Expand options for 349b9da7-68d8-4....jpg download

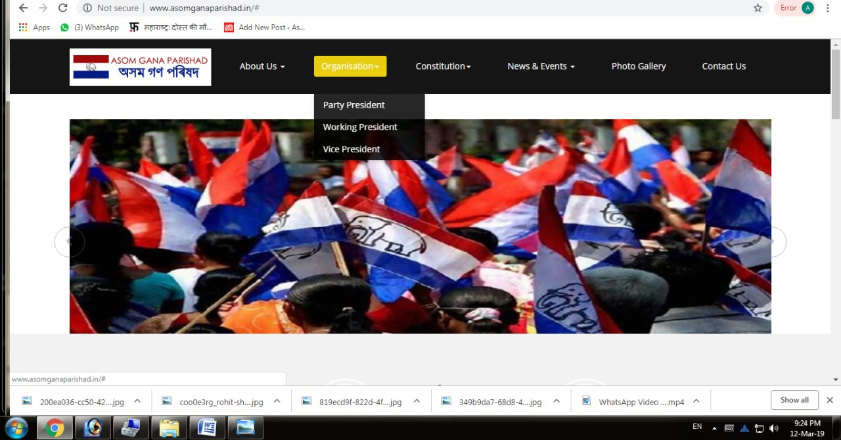tap(557, 401)
